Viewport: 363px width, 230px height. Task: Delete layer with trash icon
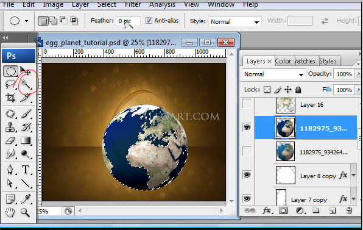click(x=349, y=210)
